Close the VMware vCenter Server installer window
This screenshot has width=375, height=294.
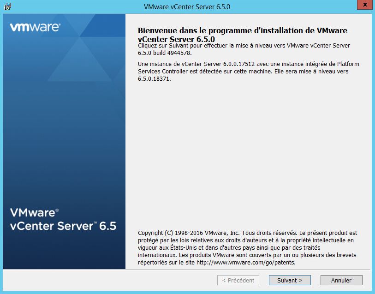click(365, 5)
